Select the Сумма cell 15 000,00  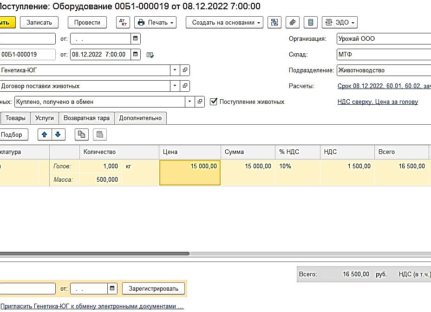[248, 172]
